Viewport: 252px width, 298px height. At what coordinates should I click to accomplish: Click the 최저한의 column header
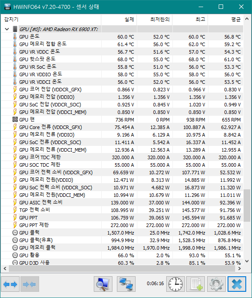[x=155, y=19]
